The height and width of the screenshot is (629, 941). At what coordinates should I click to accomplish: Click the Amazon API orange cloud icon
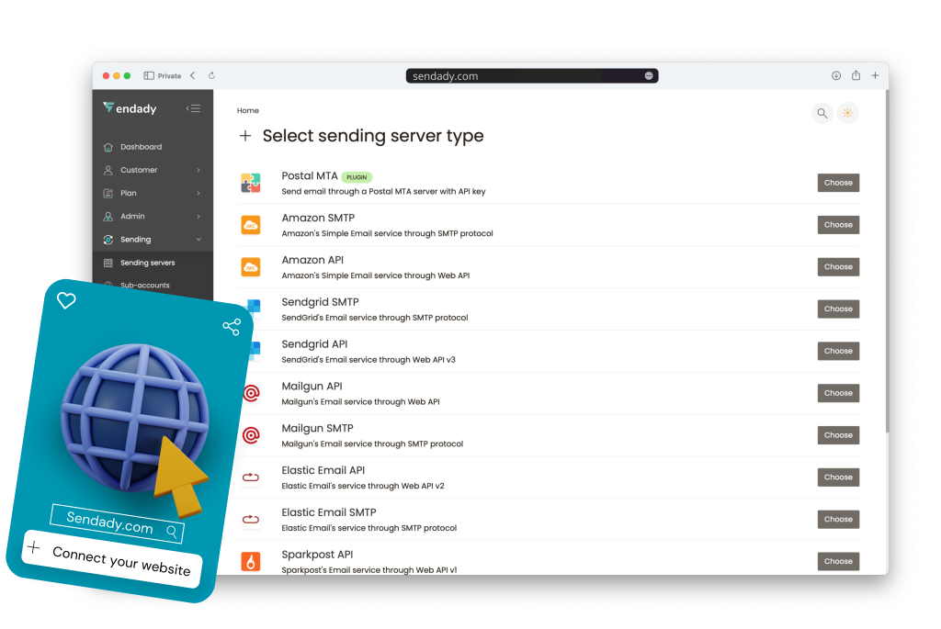pyautogui.click(x=251, y=267)
